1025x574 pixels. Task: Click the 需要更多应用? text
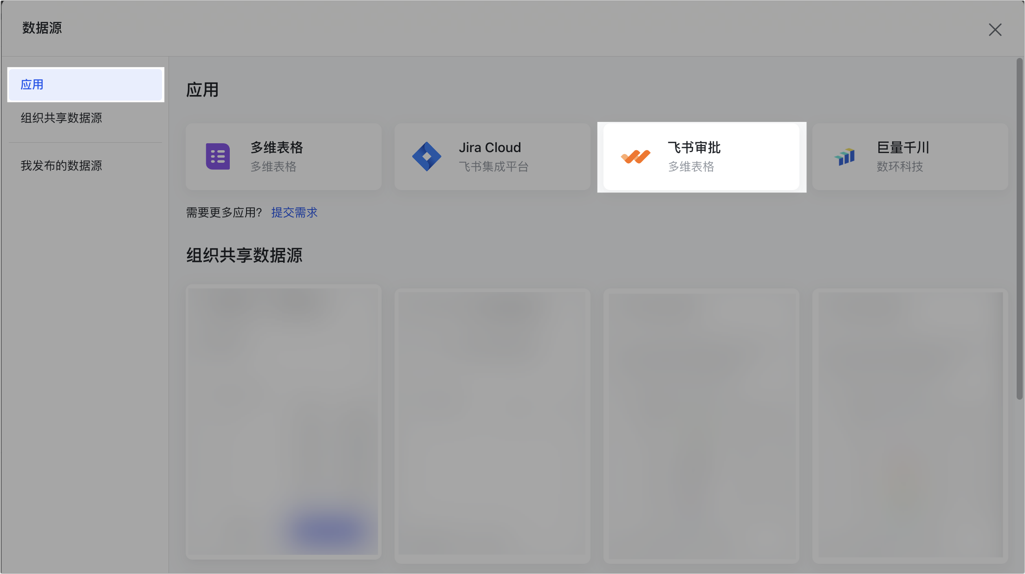point(224,212)
